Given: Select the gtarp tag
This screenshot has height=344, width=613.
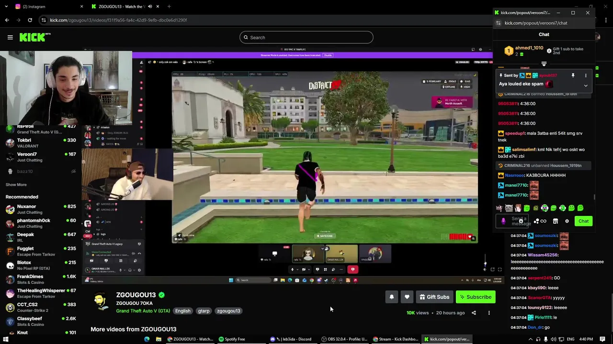Looking at the screenshot, I should pyautogui.click(x=204, y=311).
